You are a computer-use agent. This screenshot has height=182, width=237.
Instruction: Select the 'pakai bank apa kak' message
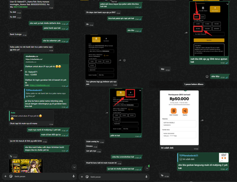tap(56, 28)
